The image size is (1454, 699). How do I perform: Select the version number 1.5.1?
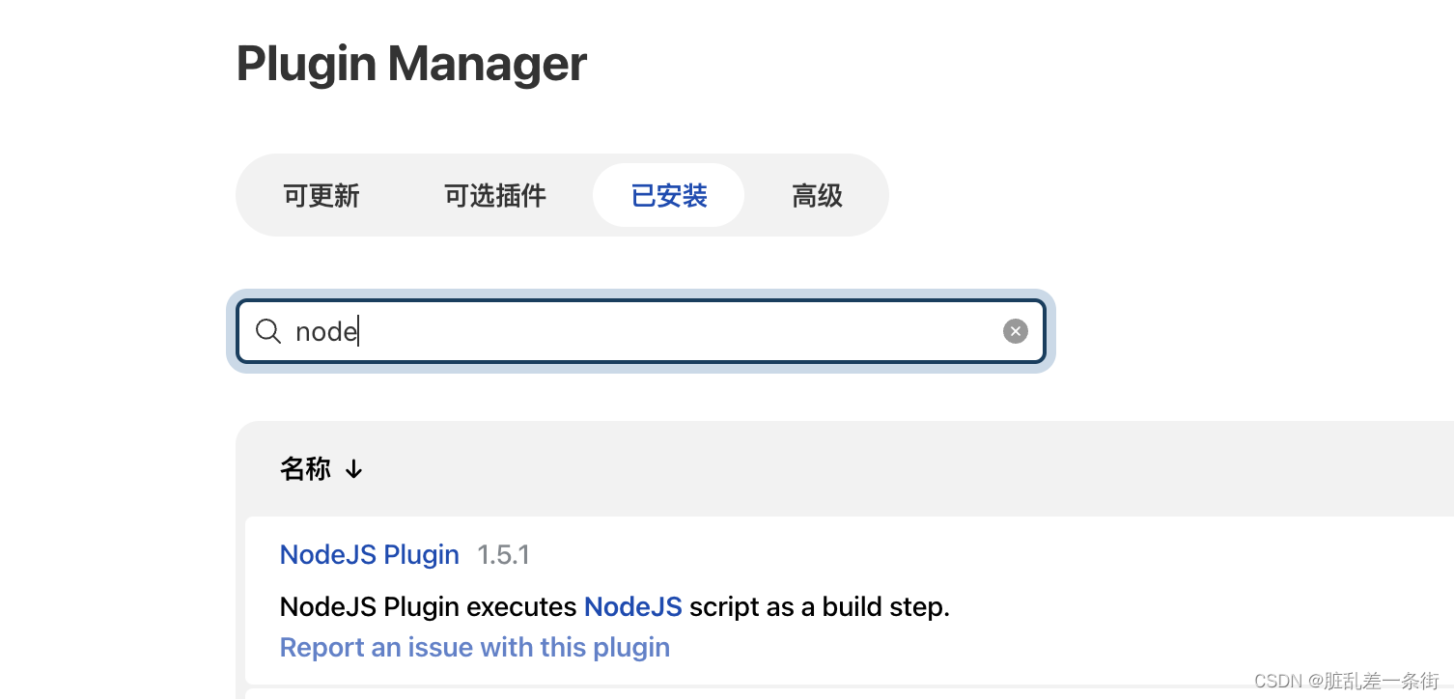(x=503, y=555)
